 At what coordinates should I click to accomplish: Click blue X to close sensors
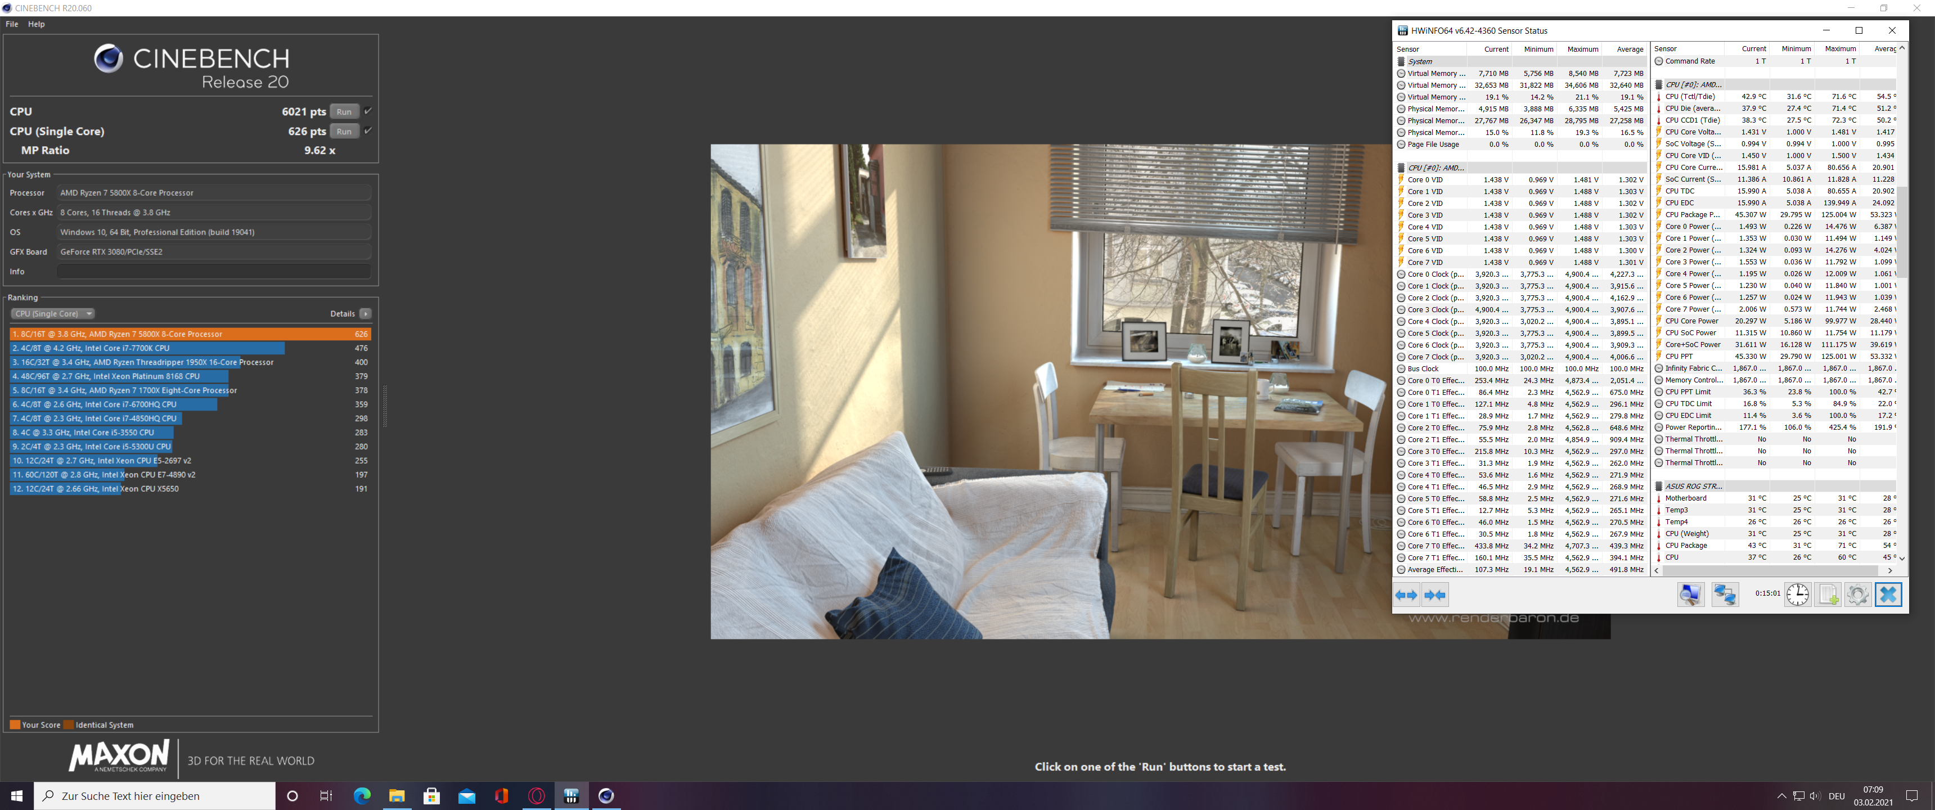(1888, 595)
